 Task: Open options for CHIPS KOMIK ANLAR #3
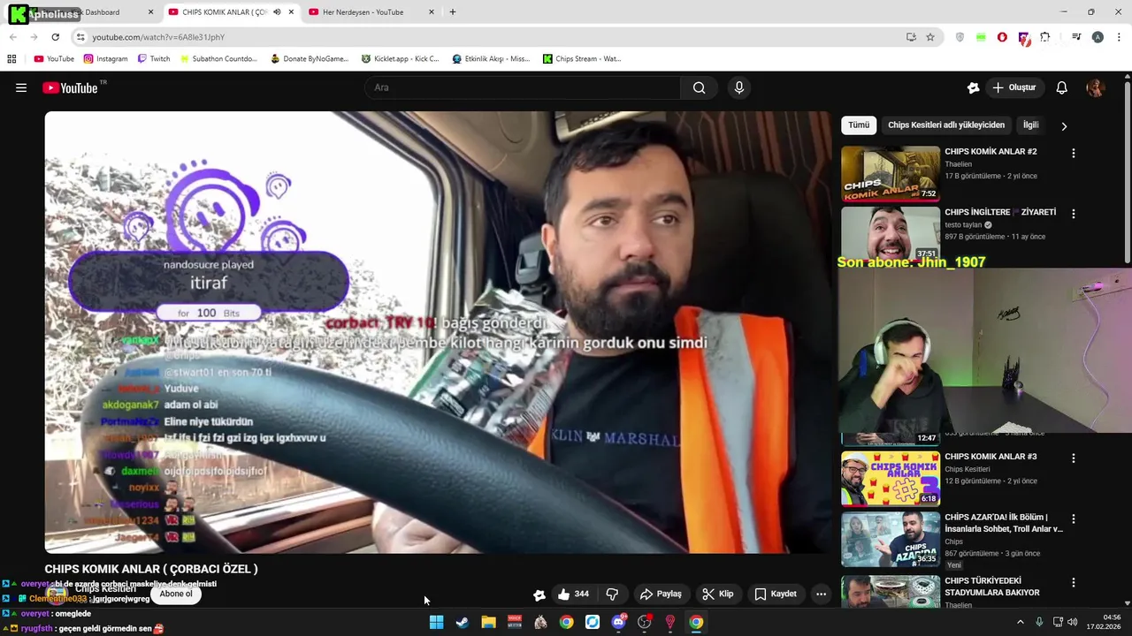coord(1073,458)
